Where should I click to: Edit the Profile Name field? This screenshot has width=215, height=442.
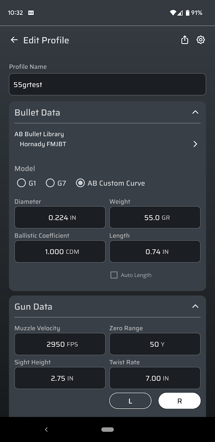click(x=107, y=85)
